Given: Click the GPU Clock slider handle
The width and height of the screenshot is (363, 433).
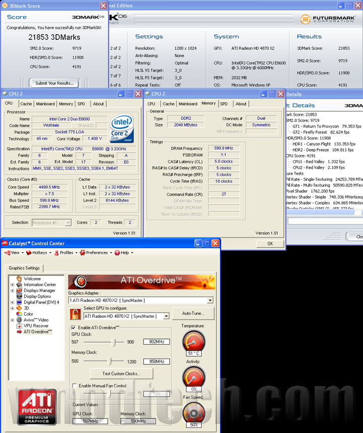Looking at the screenshot, I should (113, 342).
